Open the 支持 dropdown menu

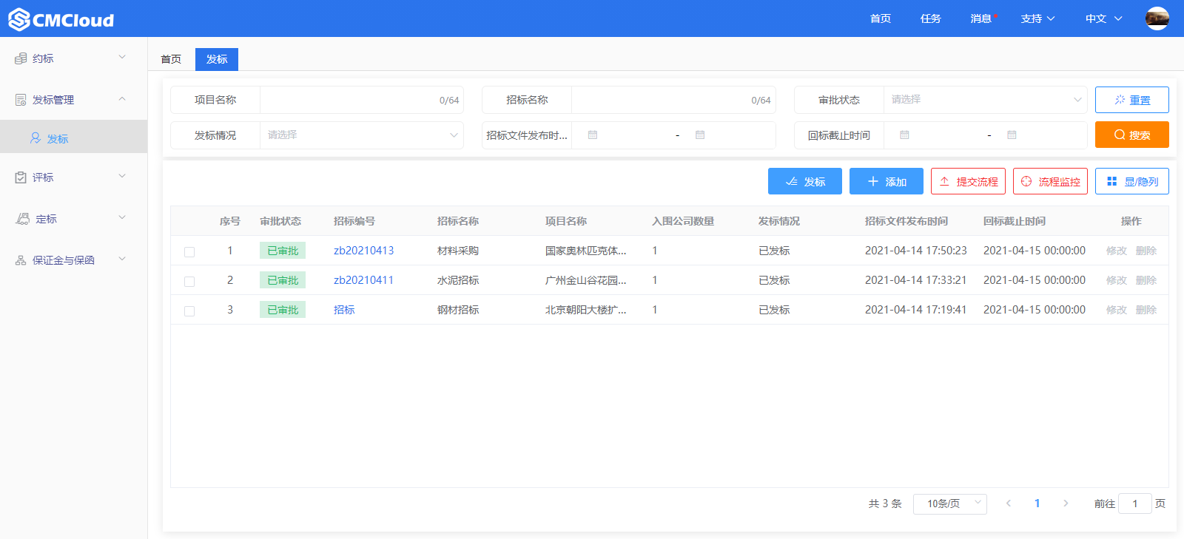(1037, 18)
